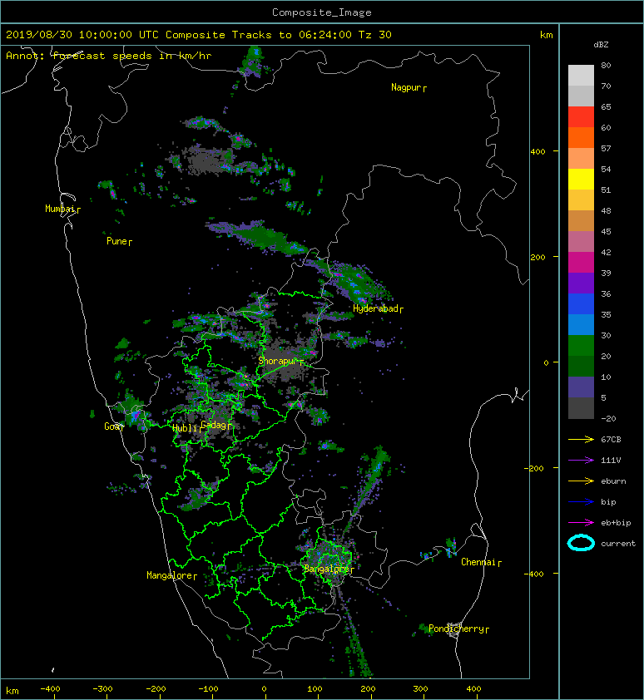The width and height of the screenshot is (644, 700).
Task: Click the '2019/08/30 10:00:00 UTC' timestamp text
Action: pos(82,35)
